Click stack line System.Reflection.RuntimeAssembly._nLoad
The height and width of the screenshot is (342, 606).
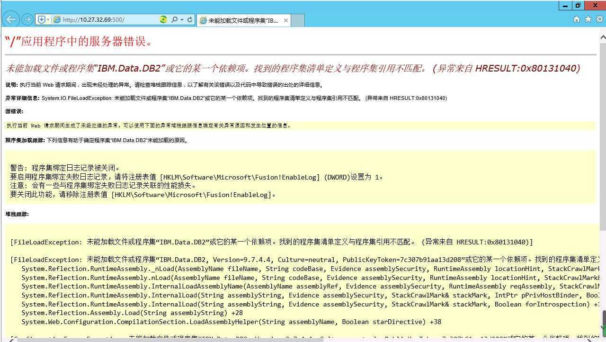tap(311, 269)
